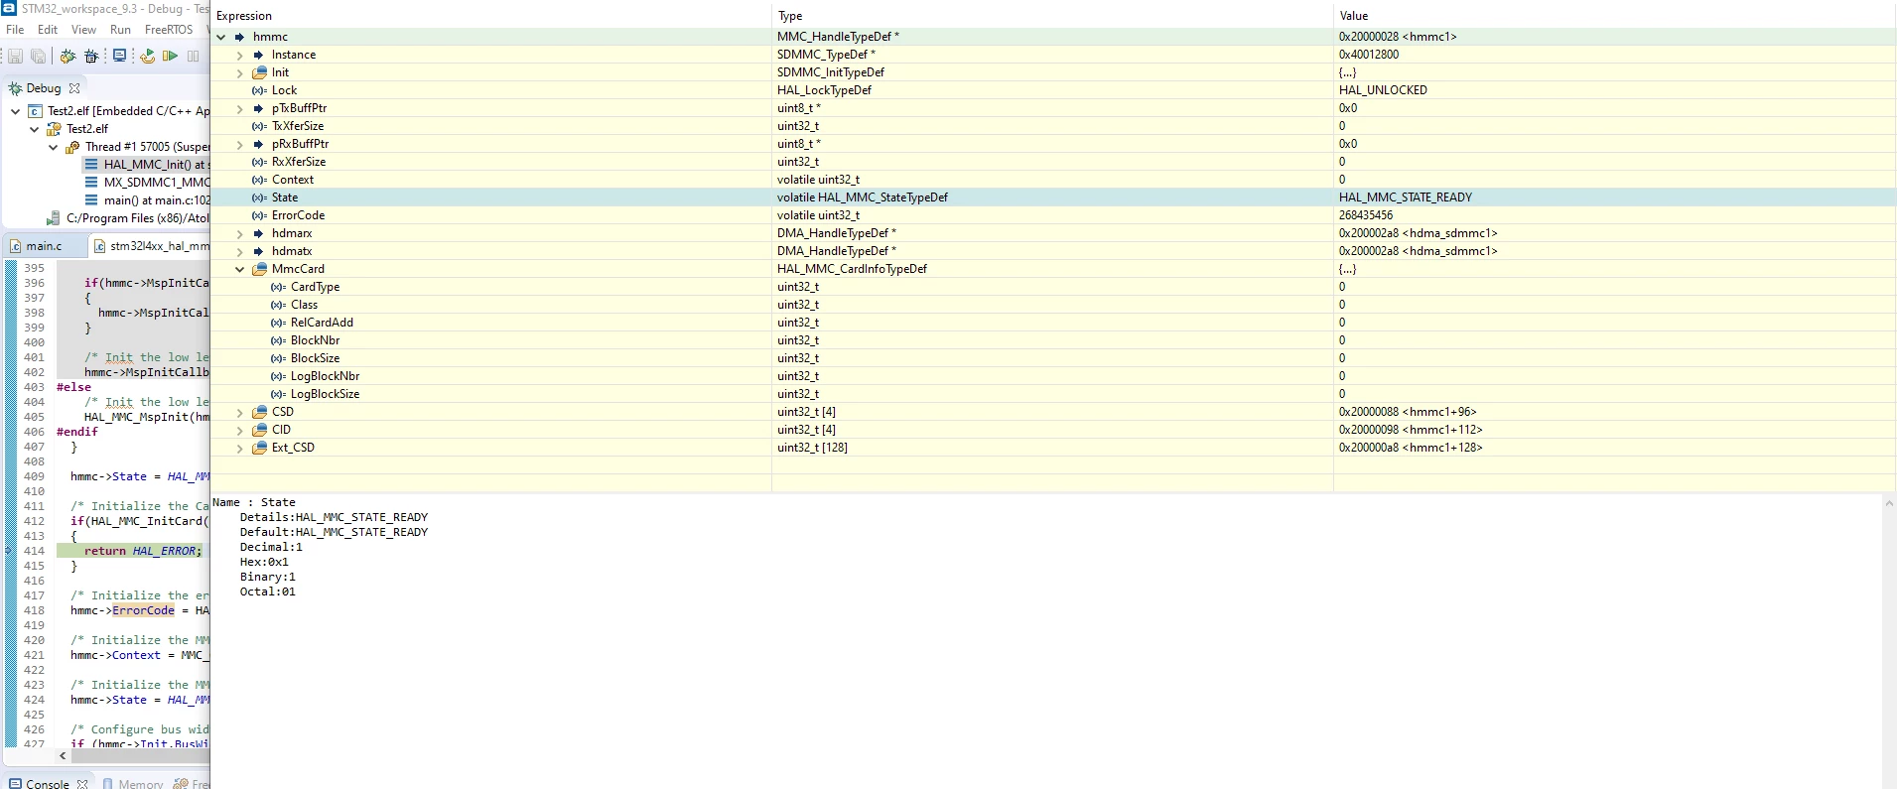Click the Save All icon in the toolbar
The image size is (1897, 789).
pyautogui.click(x=38, y=57)
